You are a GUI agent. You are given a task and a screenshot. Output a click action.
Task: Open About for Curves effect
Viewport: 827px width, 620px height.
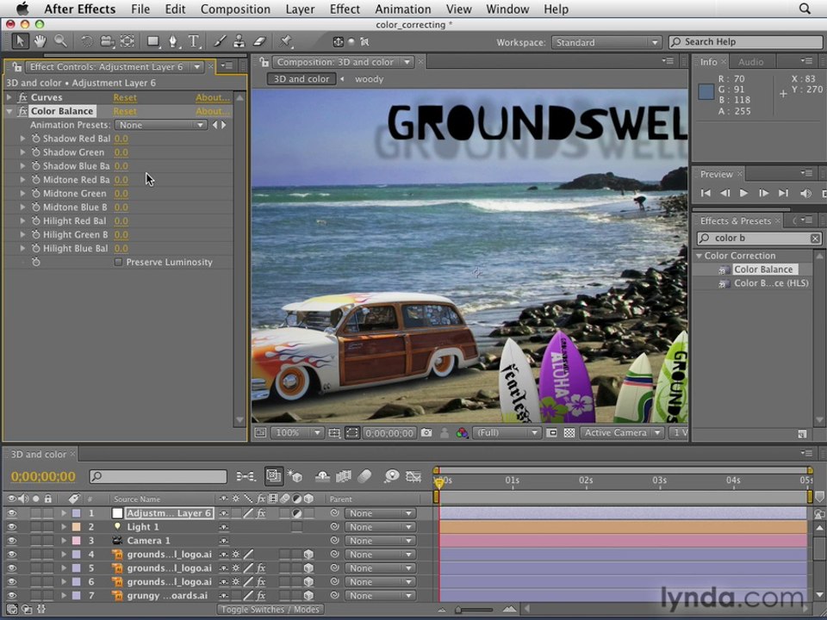click(213, 97)
